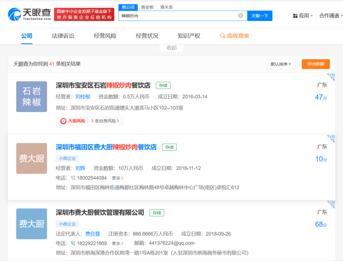The width and height of the screenshot is (343, 261).
Task: Click 存续 status tag of 费大厨餐饮管理有限公司
Action: click(157, 213)
